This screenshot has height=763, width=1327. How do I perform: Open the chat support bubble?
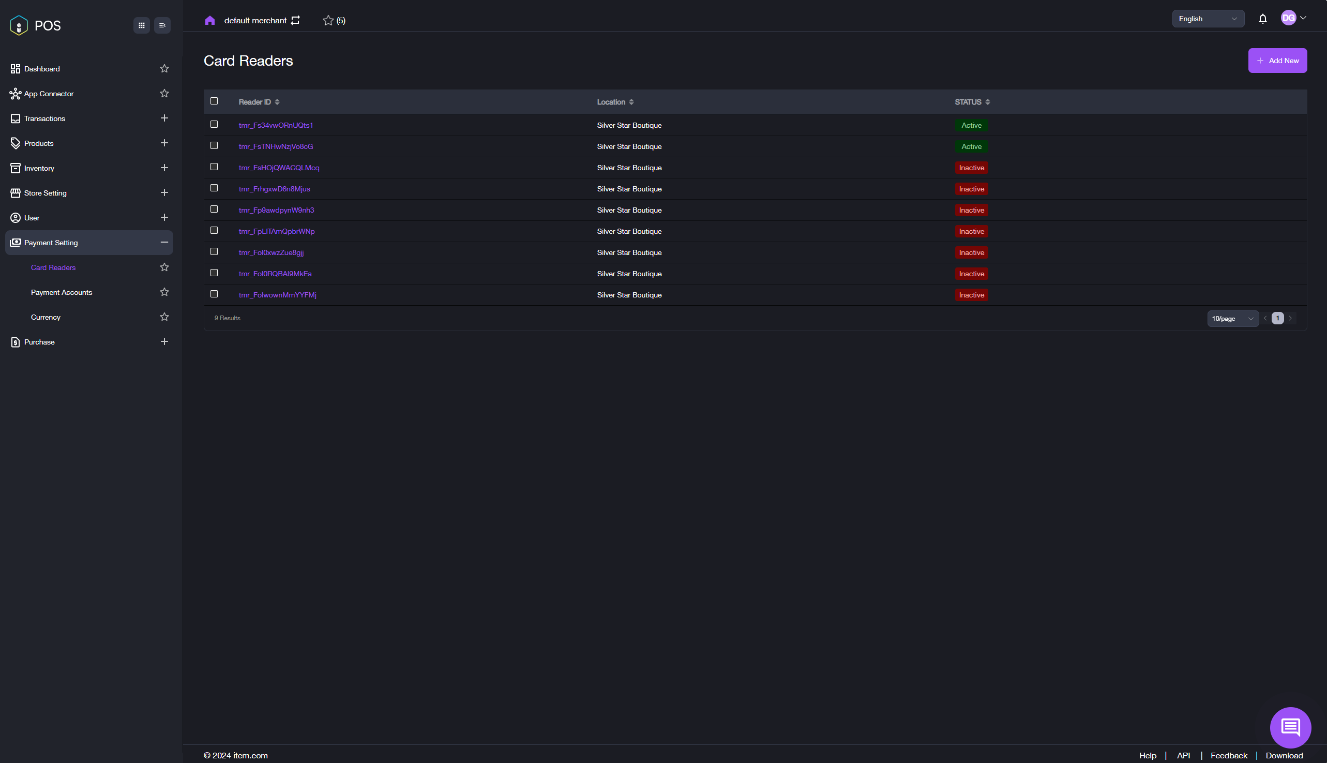coord(1290,727)
